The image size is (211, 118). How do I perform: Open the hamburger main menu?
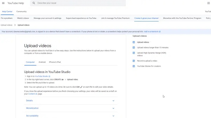(x=3, y=3)
